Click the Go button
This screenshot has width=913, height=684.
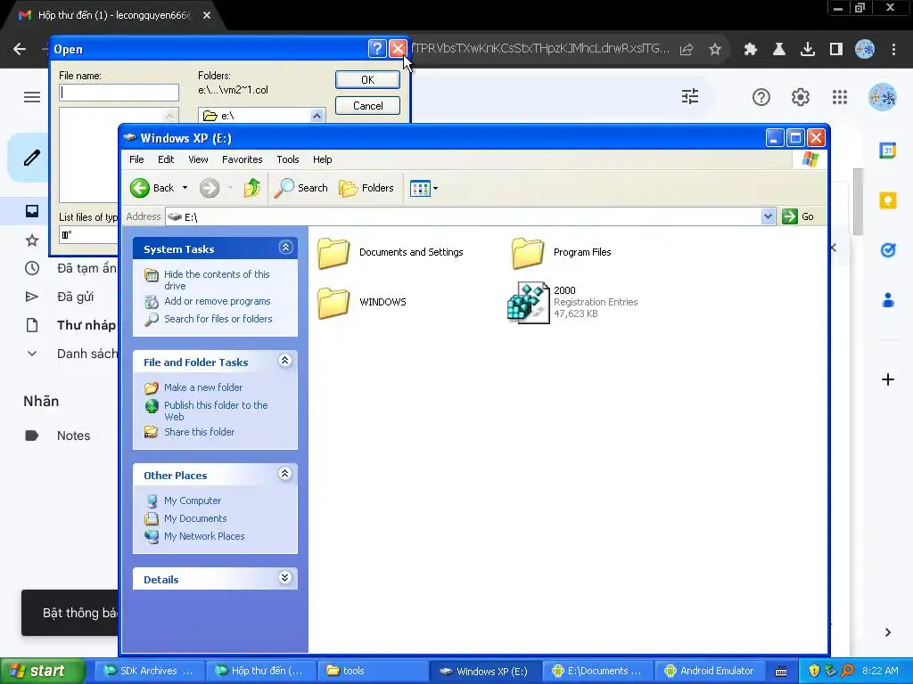coord(798,216)
